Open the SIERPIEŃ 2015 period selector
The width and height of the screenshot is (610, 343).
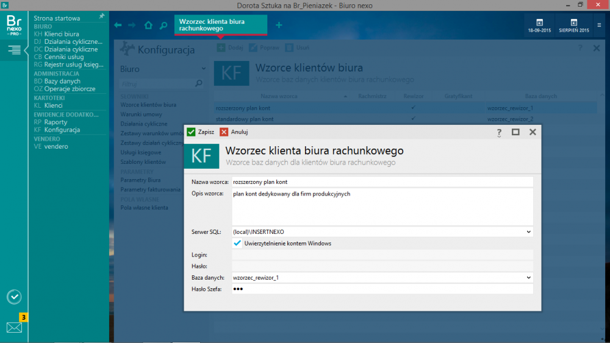tap(575, 26)
